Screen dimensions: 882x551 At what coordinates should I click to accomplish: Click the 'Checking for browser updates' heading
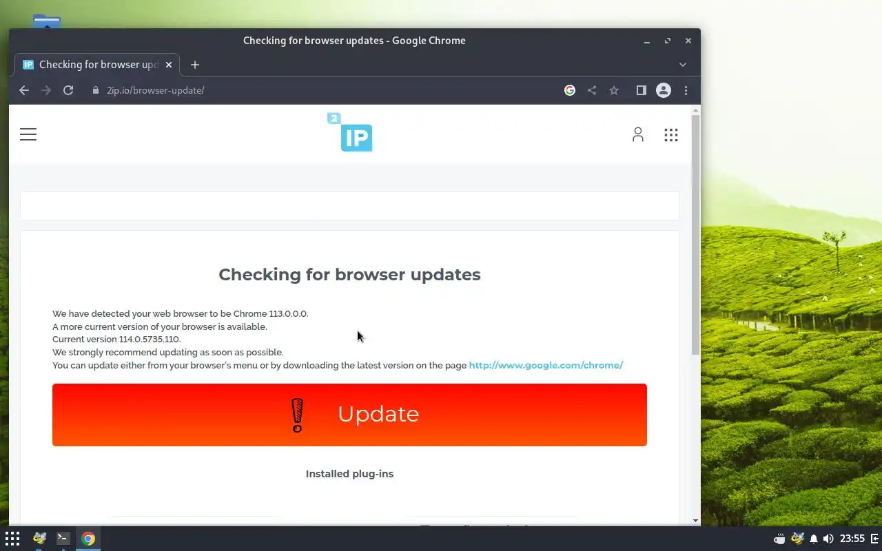click(x=349, y=274)
